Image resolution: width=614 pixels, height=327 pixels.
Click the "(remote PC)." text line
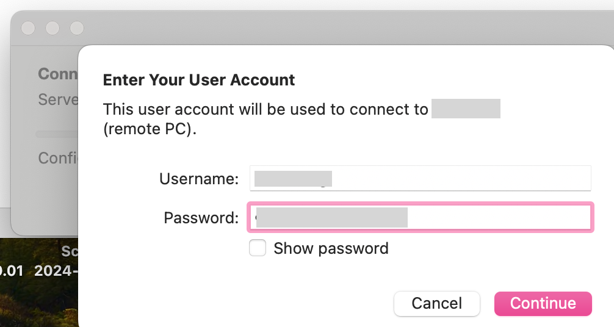point(150,130)
